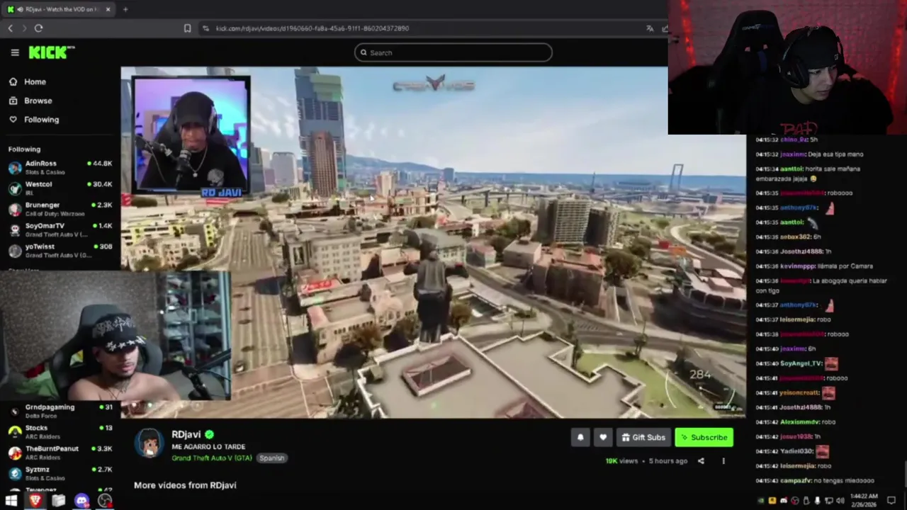Open the Kick hamburger menu

[15, 52]
